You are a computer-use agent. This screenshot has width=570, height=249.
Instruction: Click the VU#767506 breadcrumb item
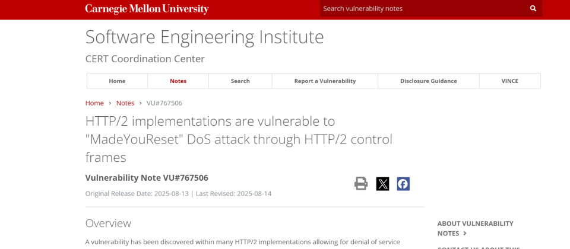click(164, 103)
